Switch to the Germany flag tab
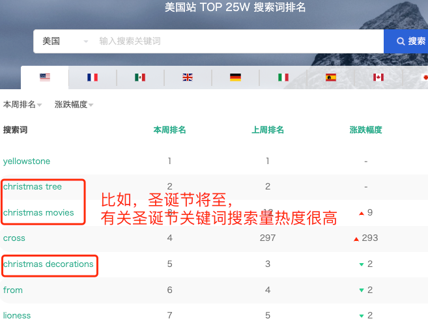 (235, 77)
